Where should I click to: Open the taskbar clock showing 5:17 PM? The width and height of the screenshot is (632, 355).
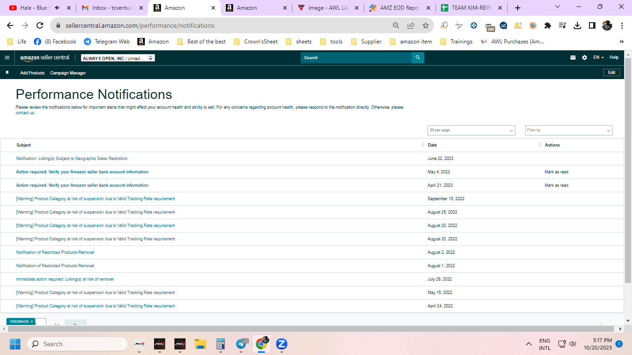coord(598,344)
